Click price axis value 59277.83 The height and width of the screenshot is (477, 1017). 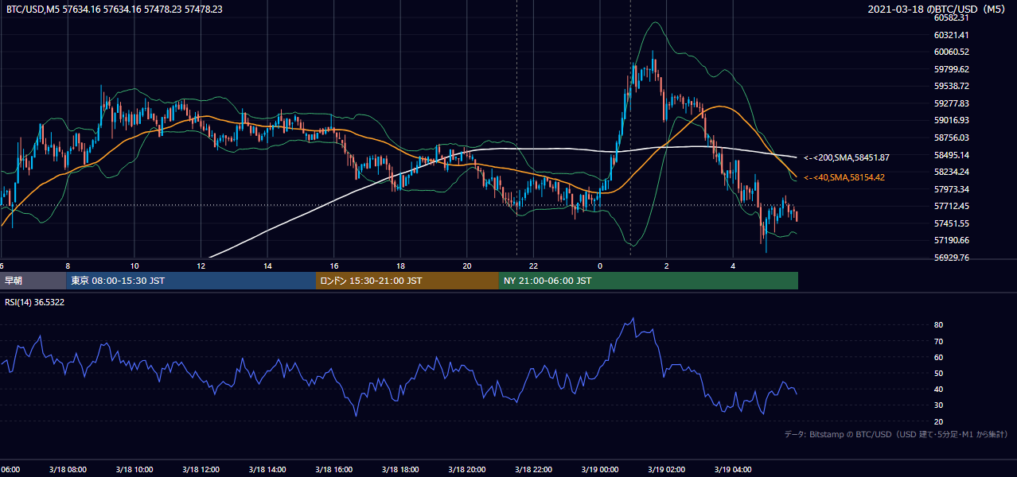point(951,103)
